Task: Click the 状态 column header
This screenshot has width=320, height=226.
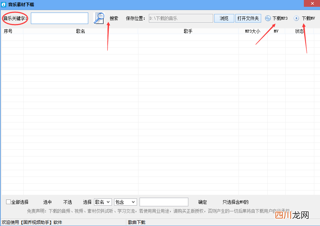Action: click(300, 31)
